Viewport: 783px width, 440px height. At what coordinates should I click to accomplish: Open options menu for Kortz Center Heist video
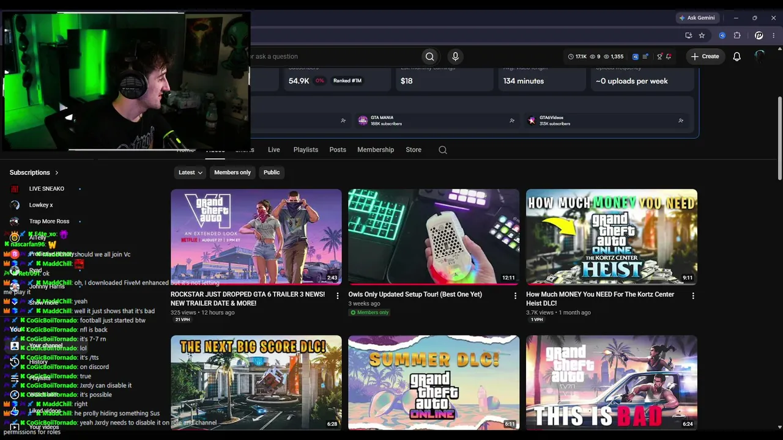pyautogui.click(x=693, y=296)
